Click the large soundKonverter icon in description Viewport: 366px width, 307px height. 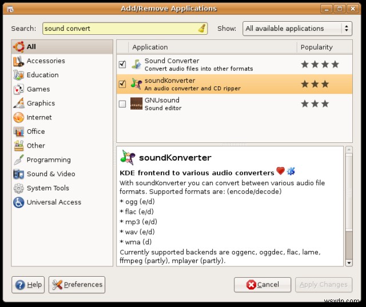(128, 157)
